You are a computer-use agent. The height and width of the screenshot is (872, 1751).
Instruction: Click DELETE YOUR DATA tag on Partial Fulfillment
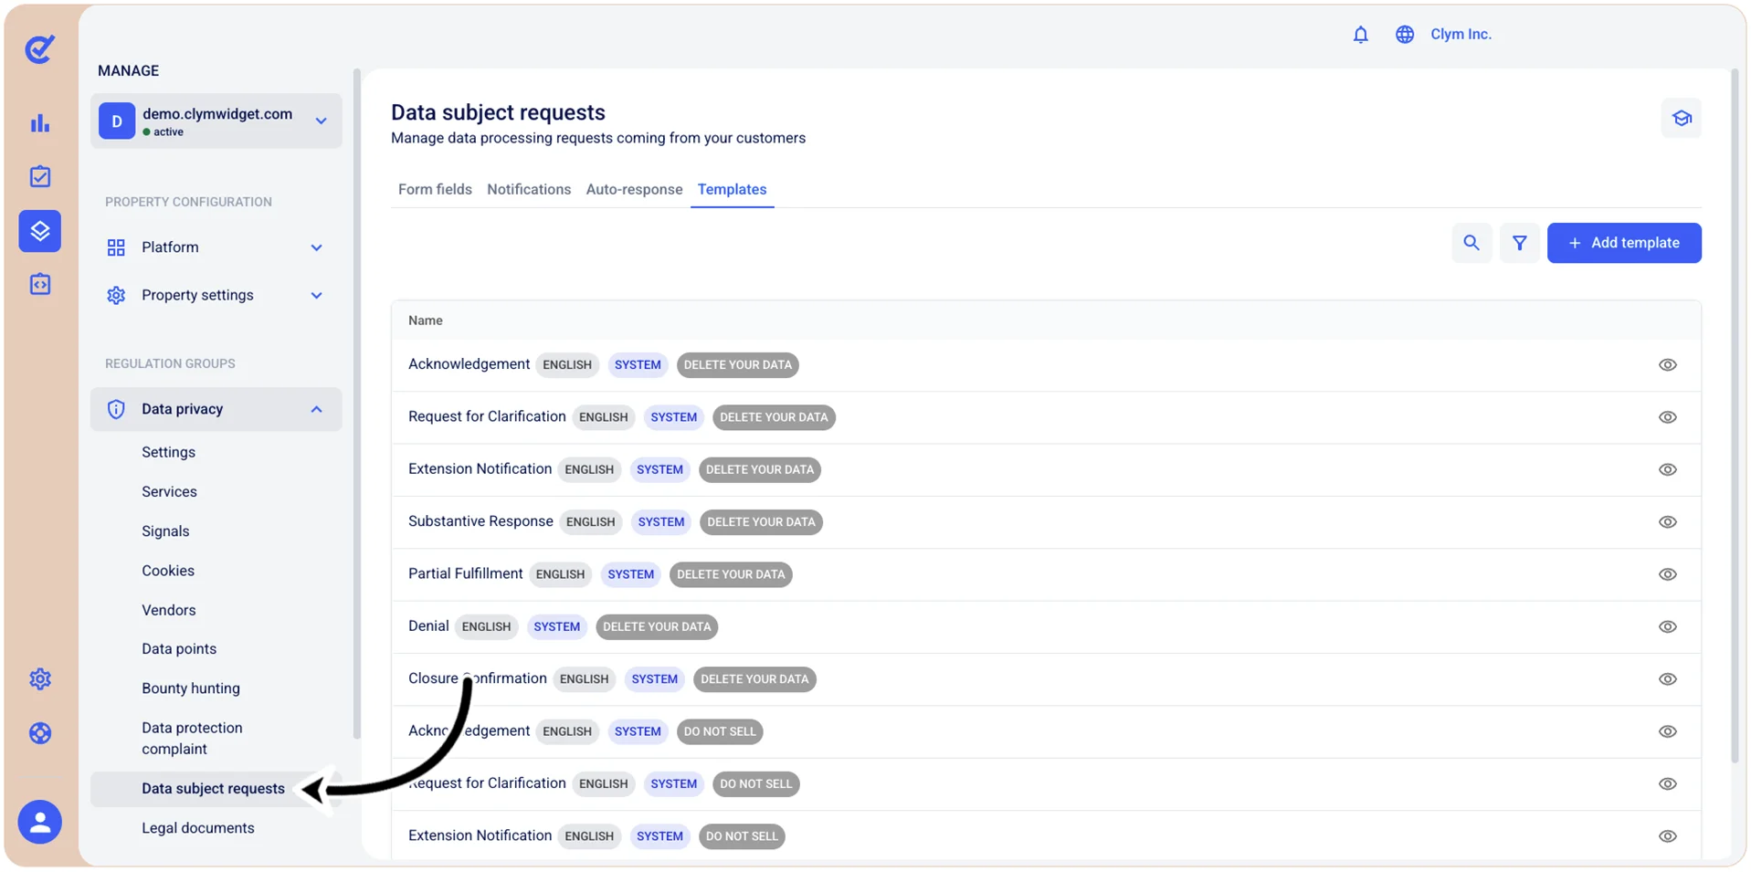pyautogui.click(x=731, y=575)
